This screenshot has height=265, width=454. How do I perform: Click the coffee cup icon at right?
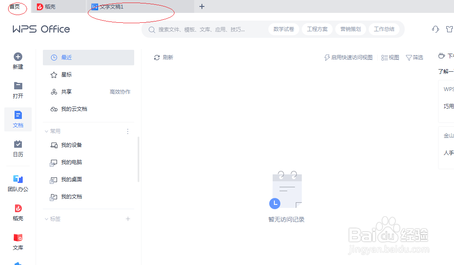442,56
